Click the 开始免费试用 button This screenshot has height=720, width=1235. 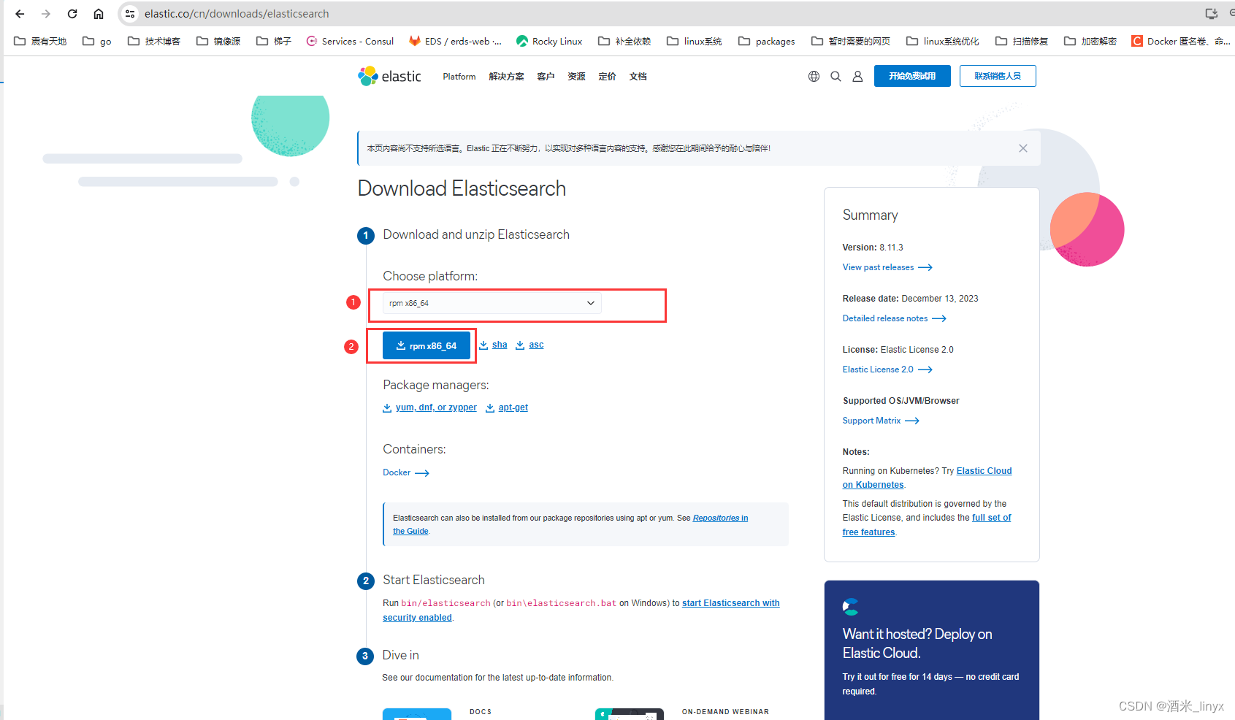point(911,76)
